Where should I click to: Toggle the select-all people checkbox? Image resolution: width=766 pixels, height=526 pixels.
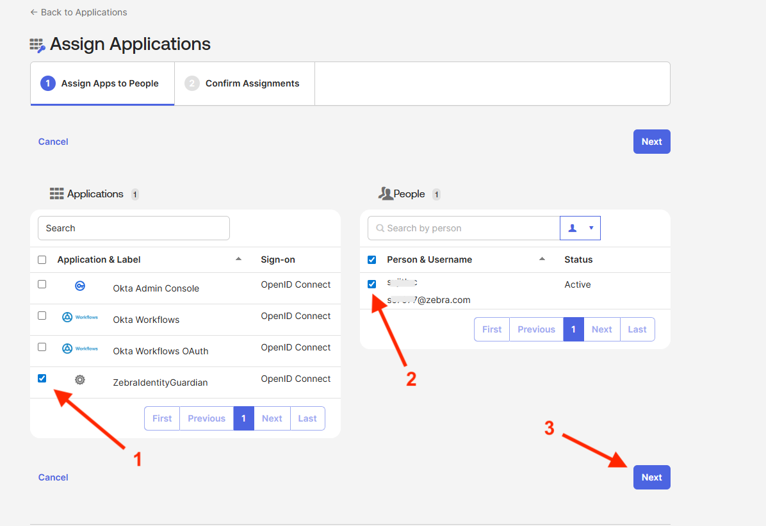click(x=372, y=260)
